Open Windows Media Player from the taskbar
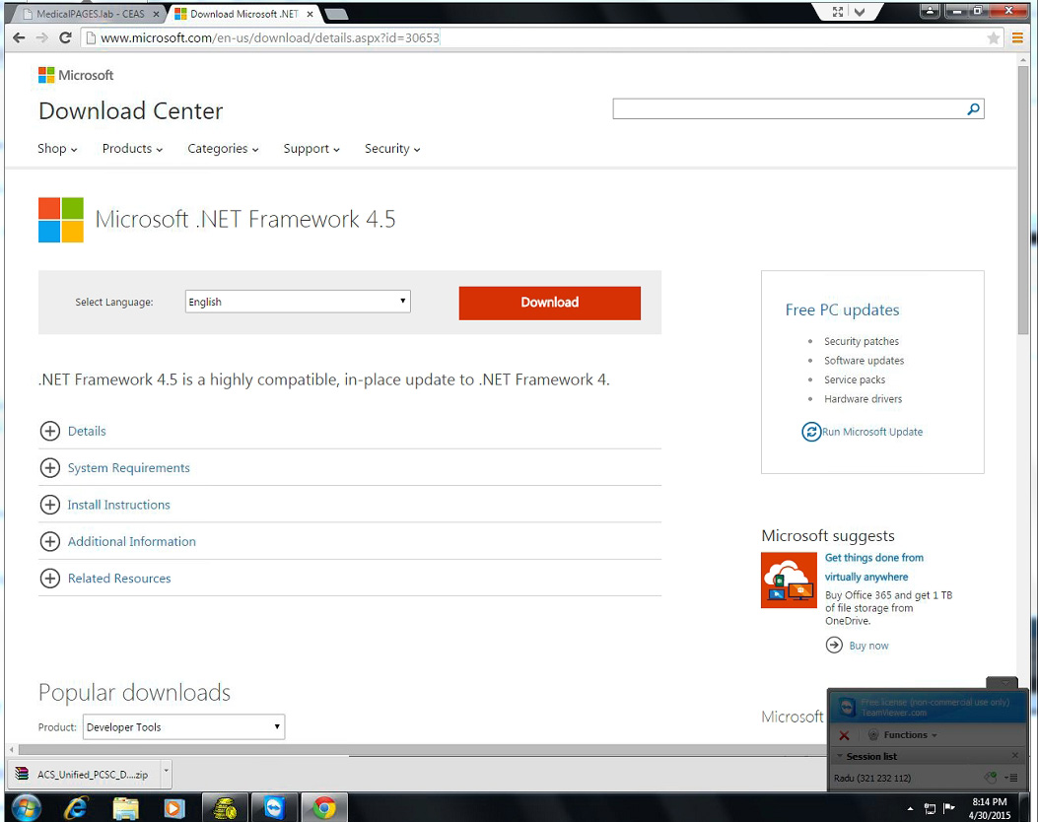Image resolution: width=1038 pixels, height=822 pixels. (174, 807)
